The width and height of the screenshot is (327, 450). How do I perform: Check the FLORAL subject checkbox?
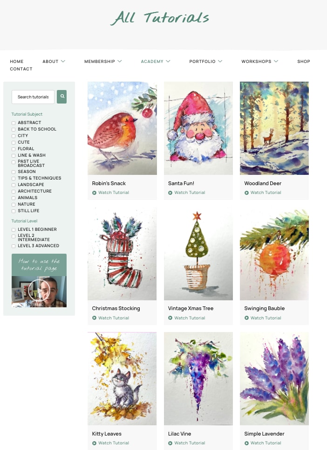tap(14, 149)
